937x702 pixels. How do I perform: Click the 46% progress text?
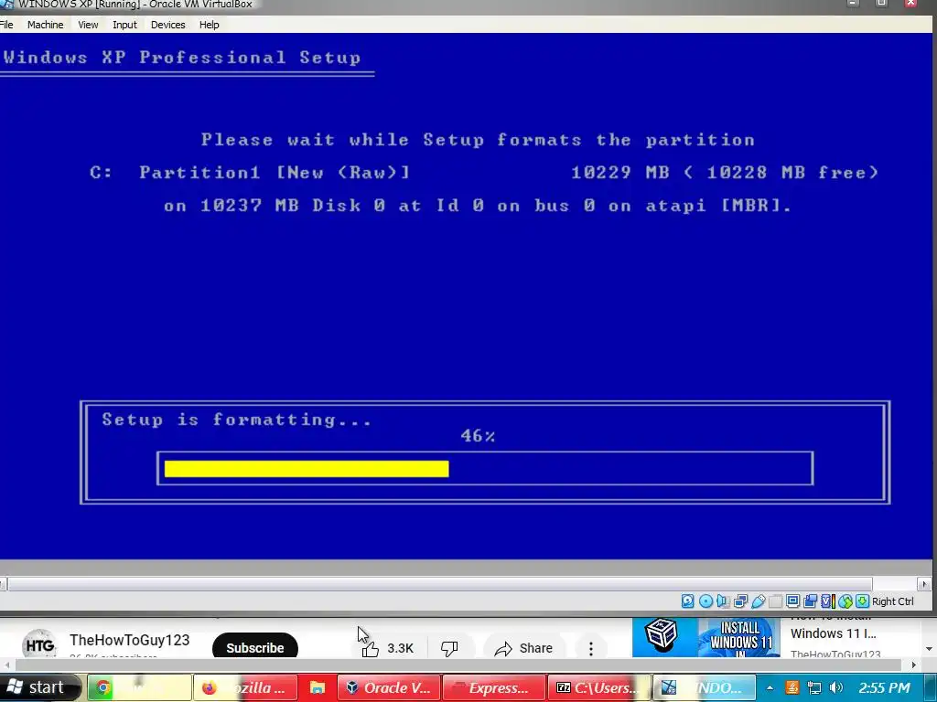pos(478,435)
